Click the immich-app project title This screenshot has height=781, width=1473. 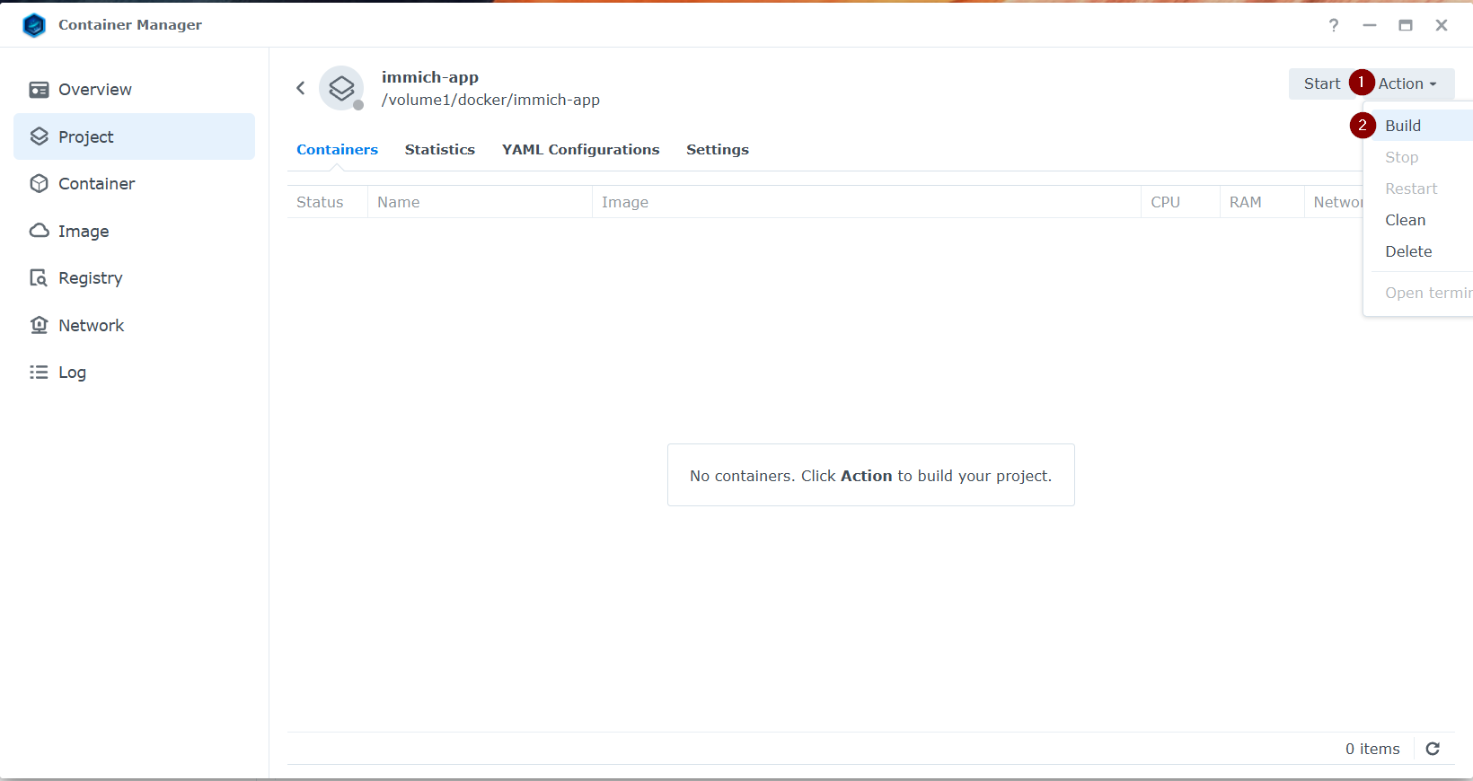(430, 77)
